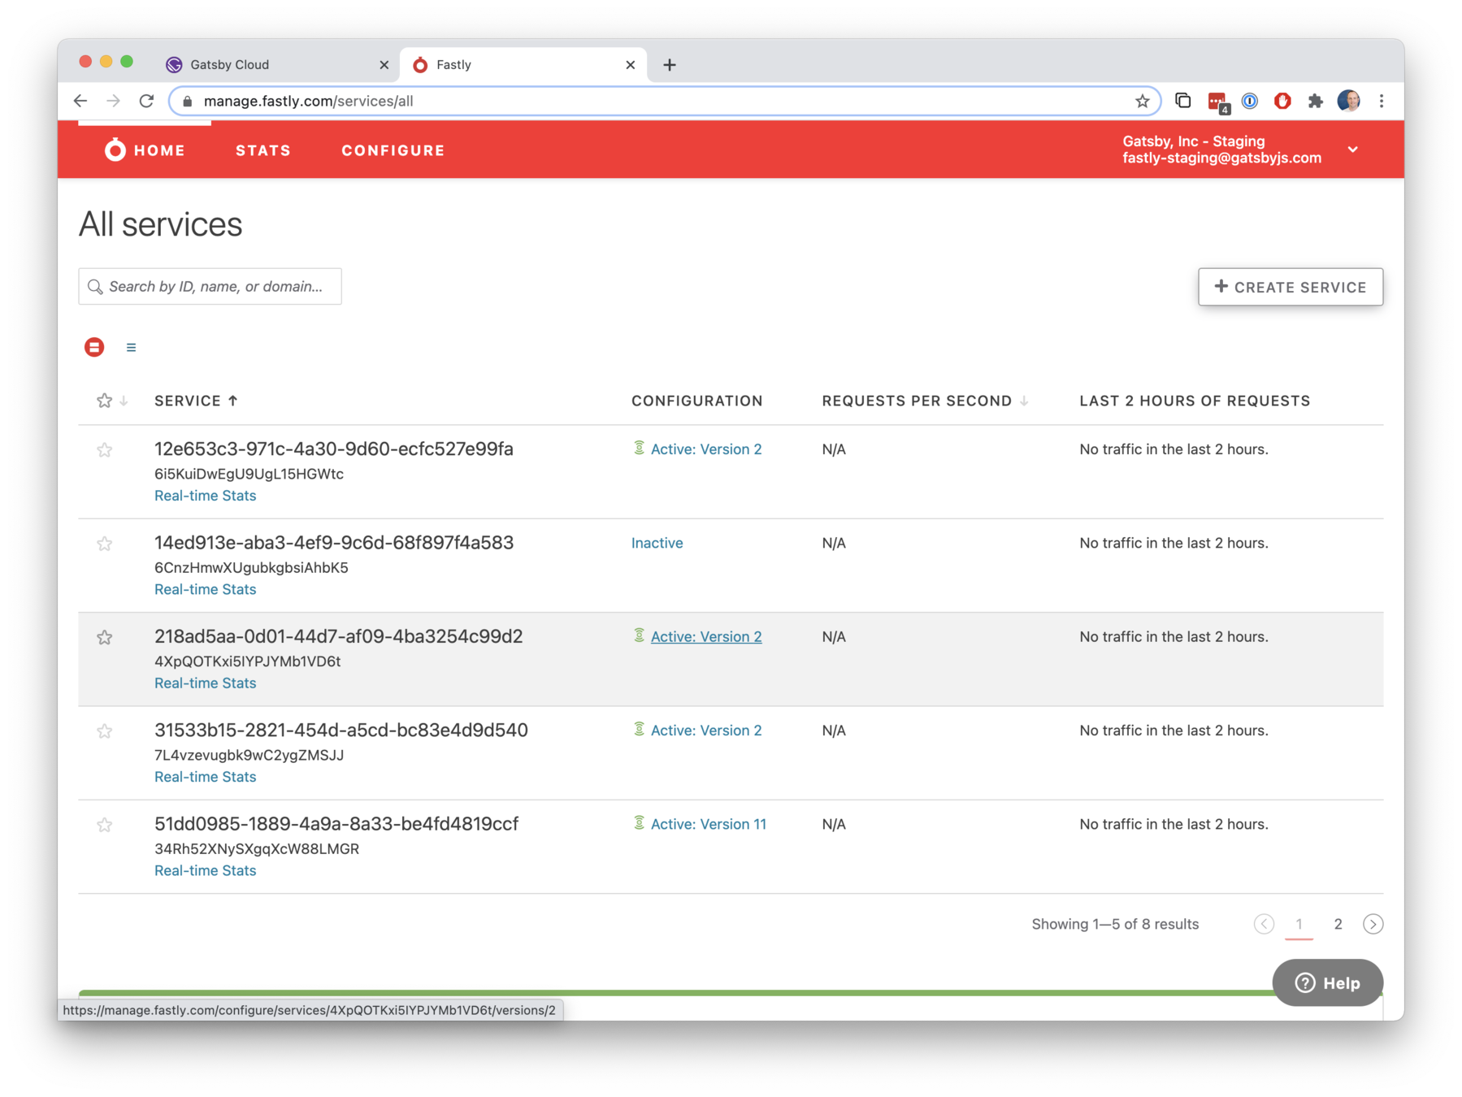Close the Fastly tab
Screen dimensions: 1462x1097
click(630, 65)
